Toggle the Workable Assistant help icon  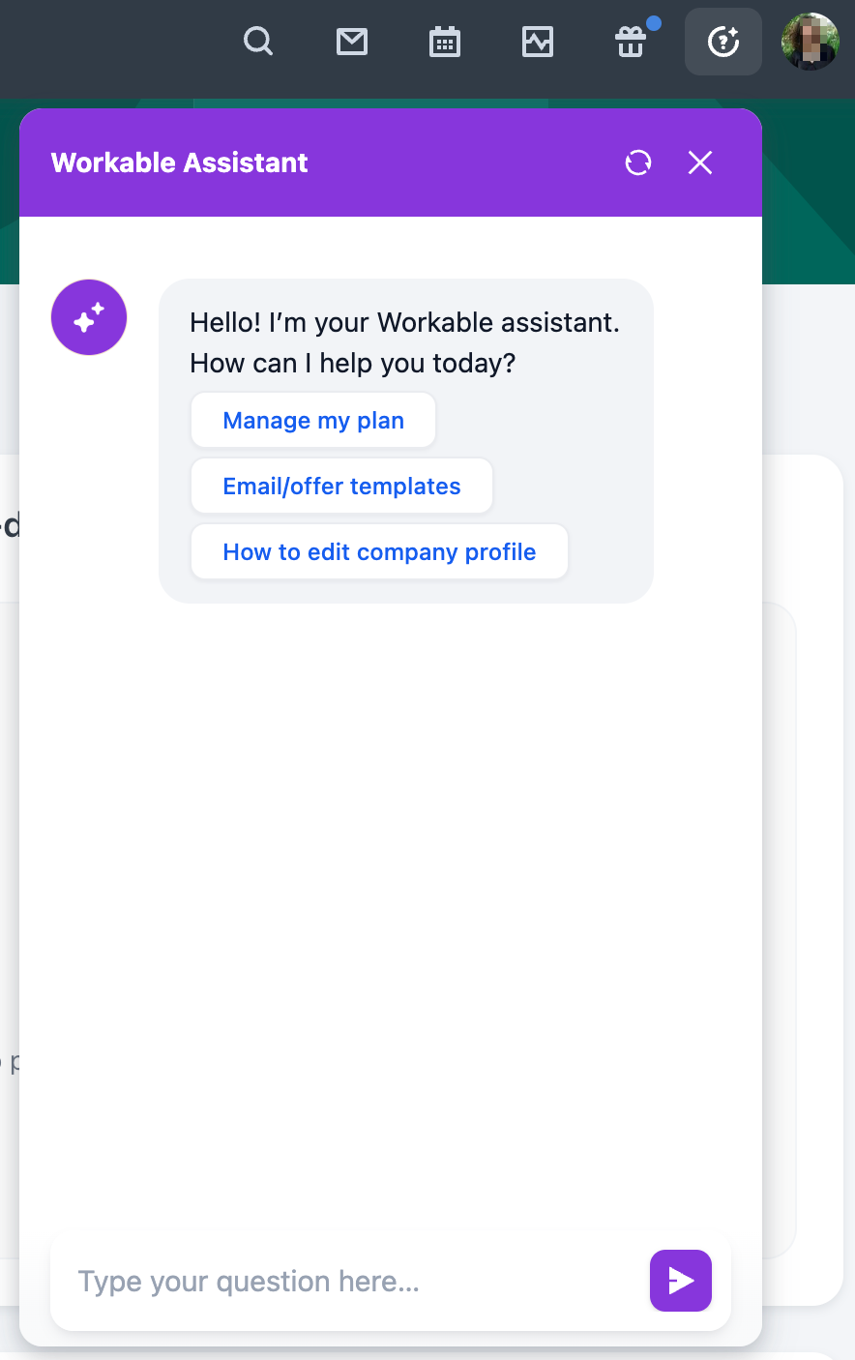pyautogui.click(x=723, y=42)
